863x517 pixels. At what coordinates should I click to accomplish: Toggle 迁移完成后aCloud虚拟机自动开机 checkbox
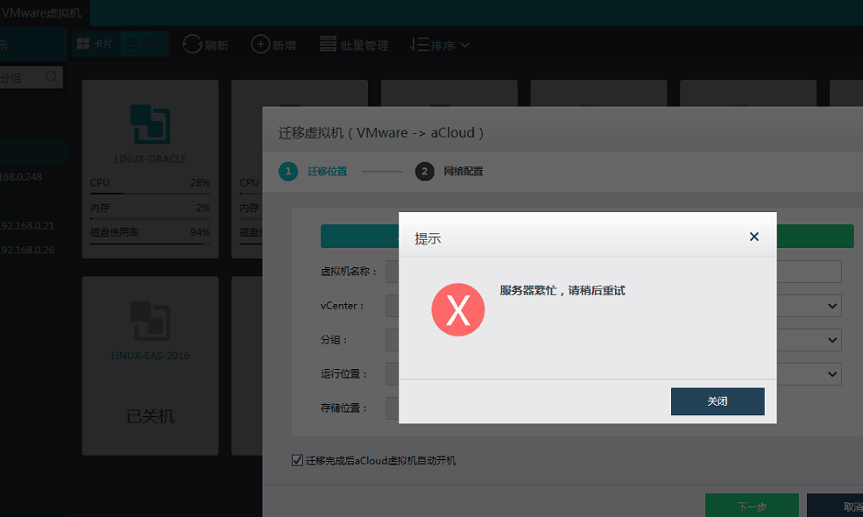click(297, 460)
